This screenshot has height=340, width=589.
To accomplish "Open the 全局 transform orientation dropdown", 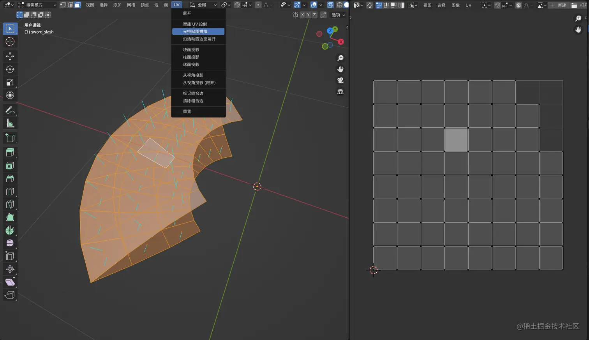I will 203,5.
